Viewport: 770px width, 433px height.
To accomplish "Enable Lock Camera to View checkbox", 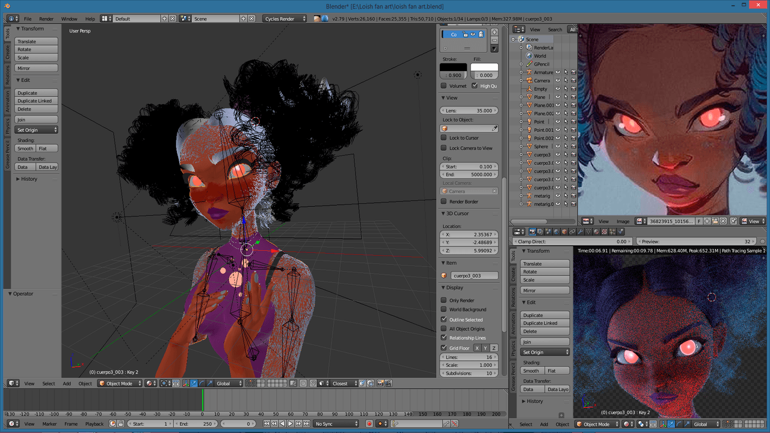I will click(444, 148).
